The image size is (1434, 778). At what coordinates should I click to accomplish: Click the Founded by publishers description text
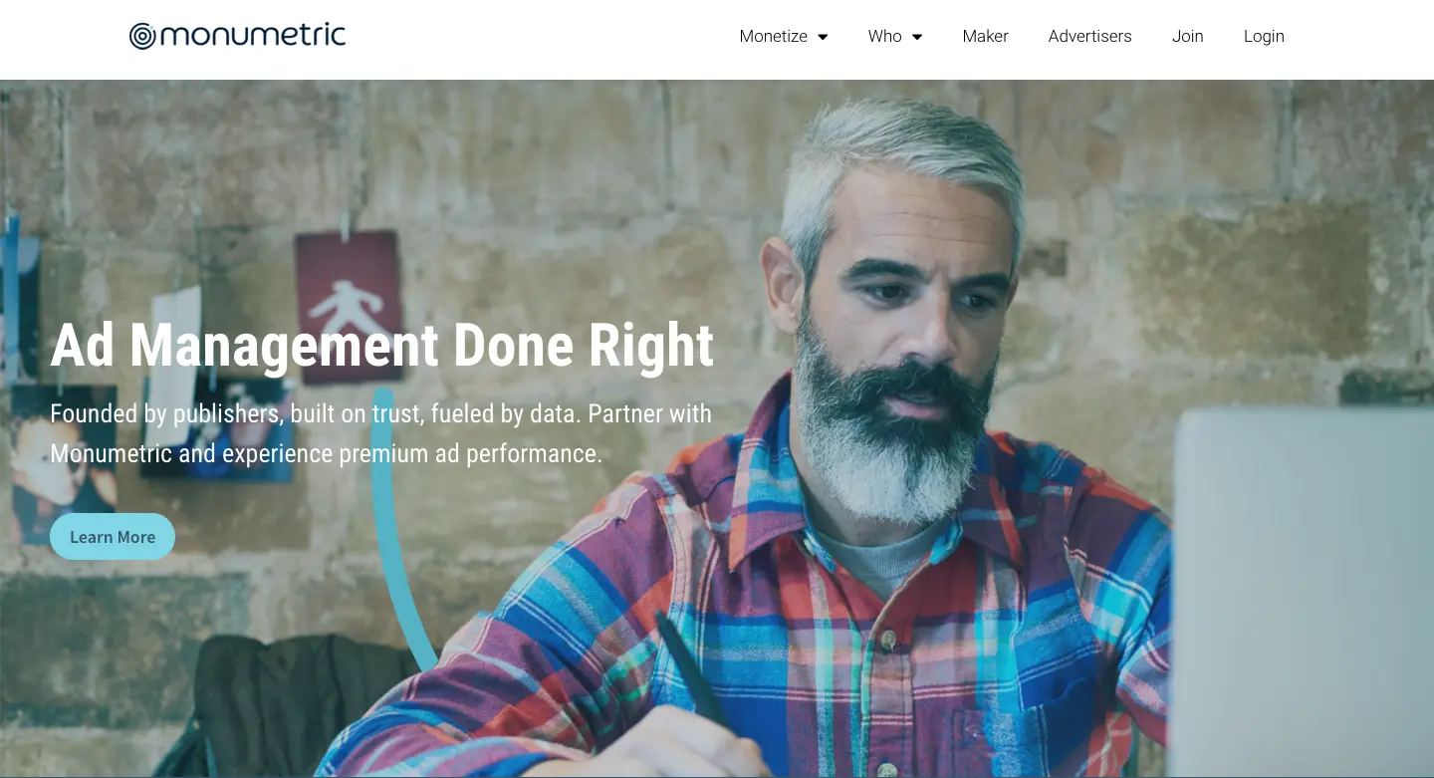[381, 433]
